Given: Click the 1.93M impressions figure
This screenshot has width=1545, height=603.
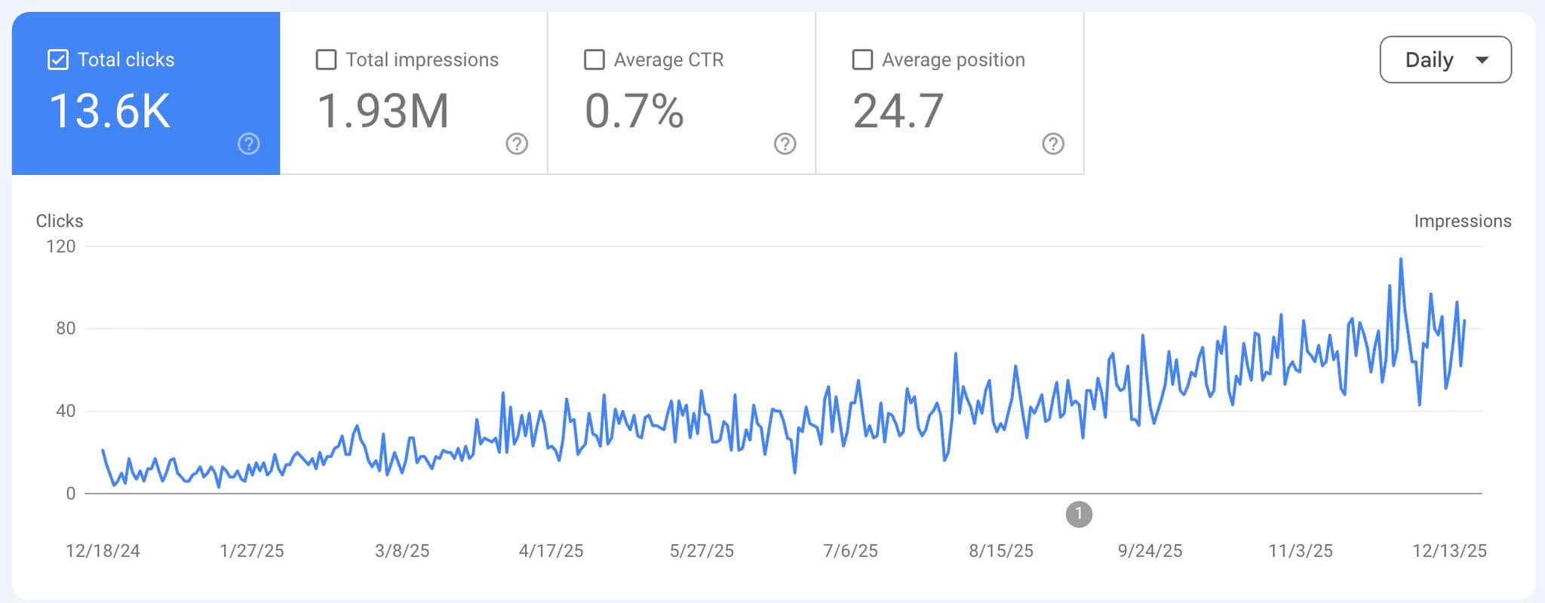Looking at the screenshot, I should click(383, 112).
